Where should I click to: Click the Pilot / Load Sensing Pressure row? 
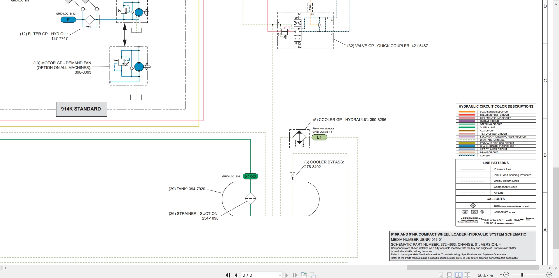pos(496,175)
